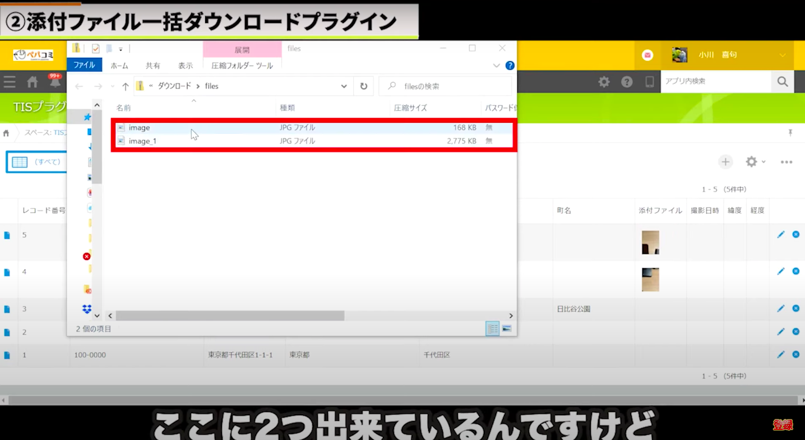Viewport: 805px width, 440px height.
Task: Click the kintone settings gear in header
Action: [604, 82]
